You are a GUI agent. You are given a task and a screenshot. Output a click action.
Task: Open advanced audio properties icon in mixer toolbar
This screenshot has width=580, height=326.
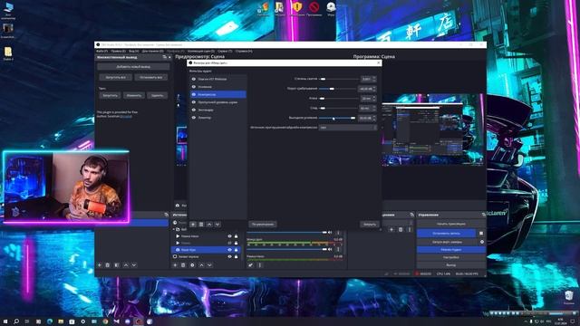pos(250,265)
